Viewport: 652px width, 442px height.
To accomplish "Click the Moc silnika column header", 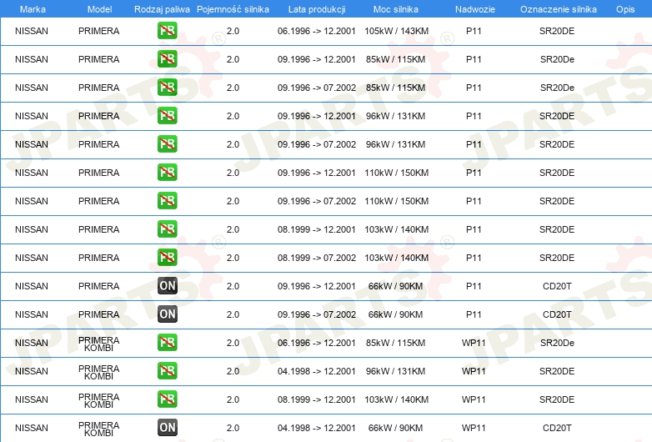I will pos(396,9).
